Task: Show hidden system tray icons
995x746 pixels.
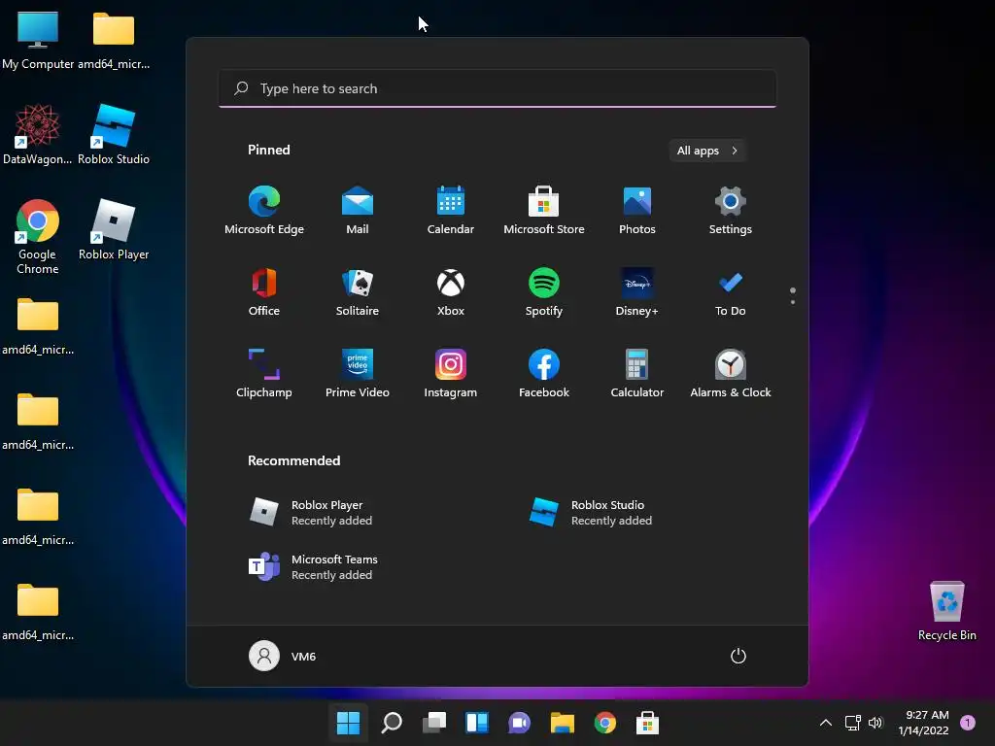Action: 826,723
